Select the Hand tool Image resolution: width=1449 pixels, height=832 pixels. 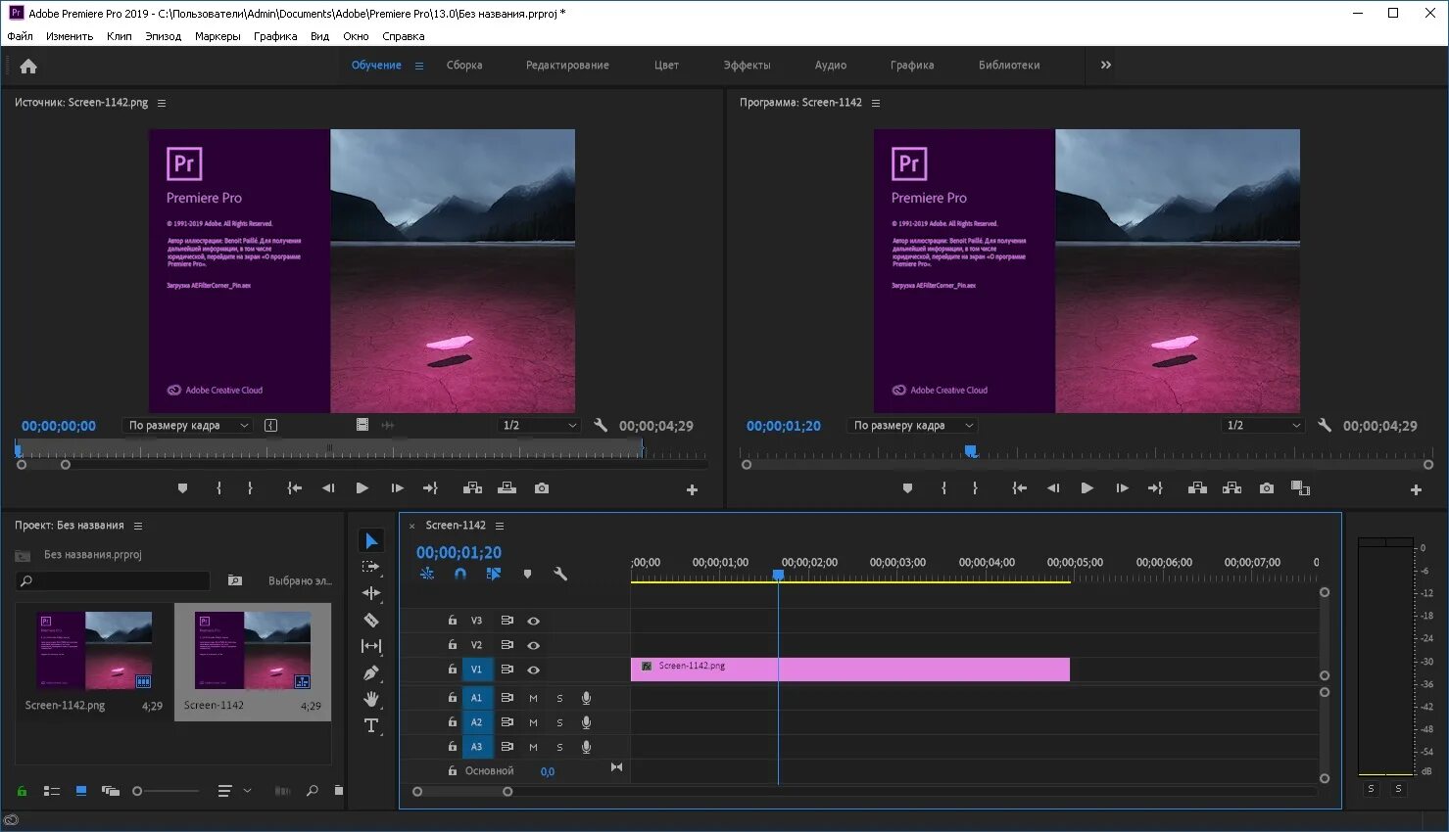click(371, 699)
